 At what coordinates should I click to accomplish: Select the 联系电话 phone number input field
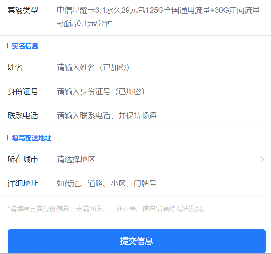pos(161,116)
